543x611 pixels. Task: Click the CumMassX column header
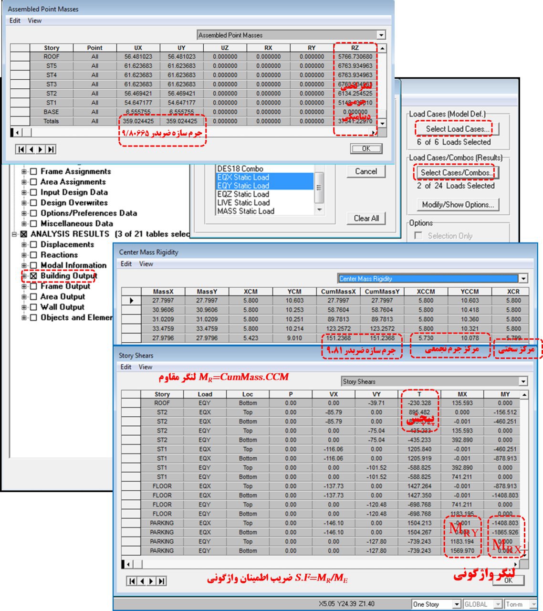[338, 292]
